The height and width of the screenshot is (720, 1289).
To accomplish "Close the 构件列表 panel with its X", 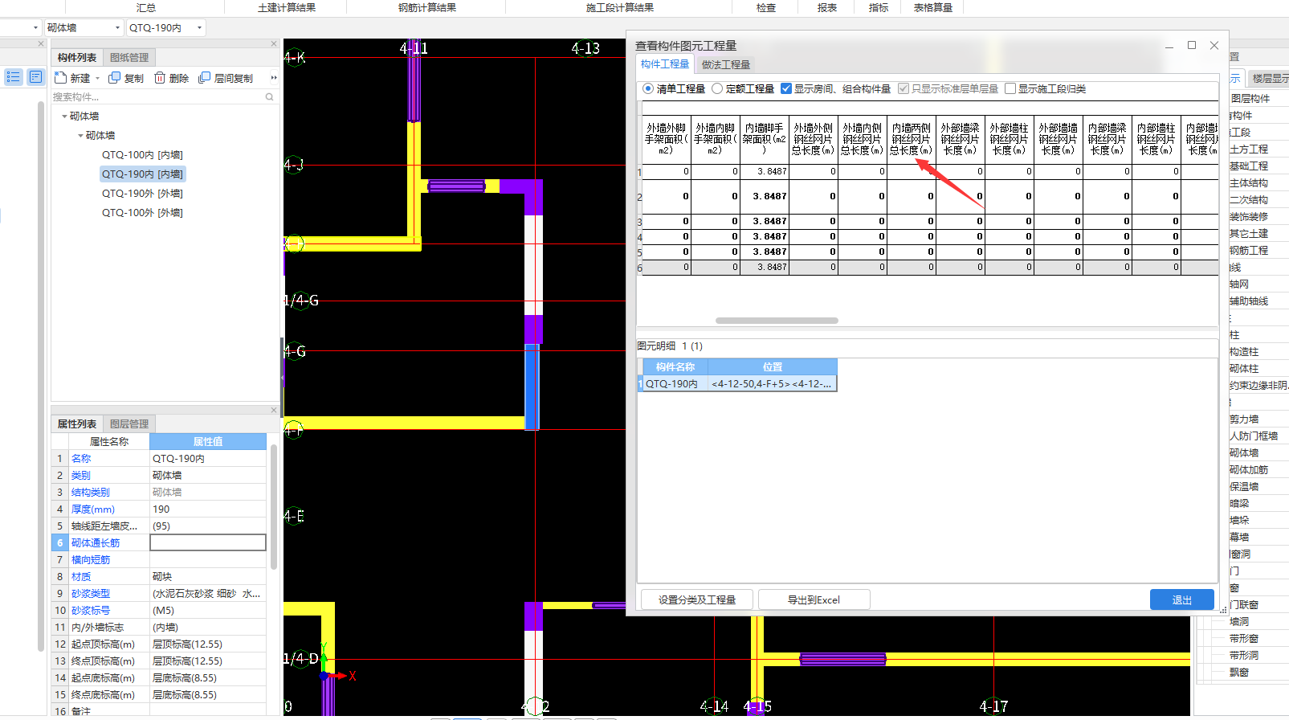I will [x=274, y=44].
